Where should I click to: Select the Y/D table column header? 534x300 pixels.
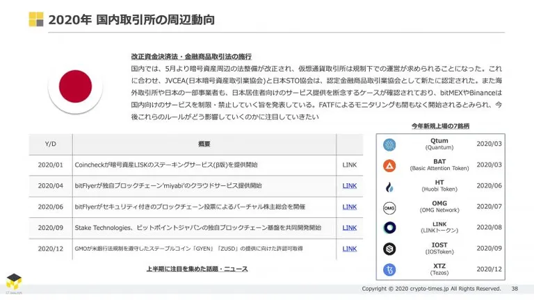[x=50, y=144]
